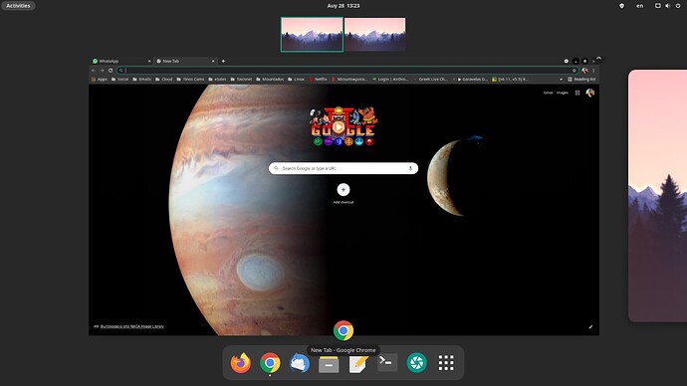Screen dimensions: 687x386
Task: Open the text editor dock icon
Action: click(358, 363)
